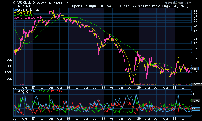Click the 100M volume axis label
This screenshot has width=202, height=121.
[9, 79]
